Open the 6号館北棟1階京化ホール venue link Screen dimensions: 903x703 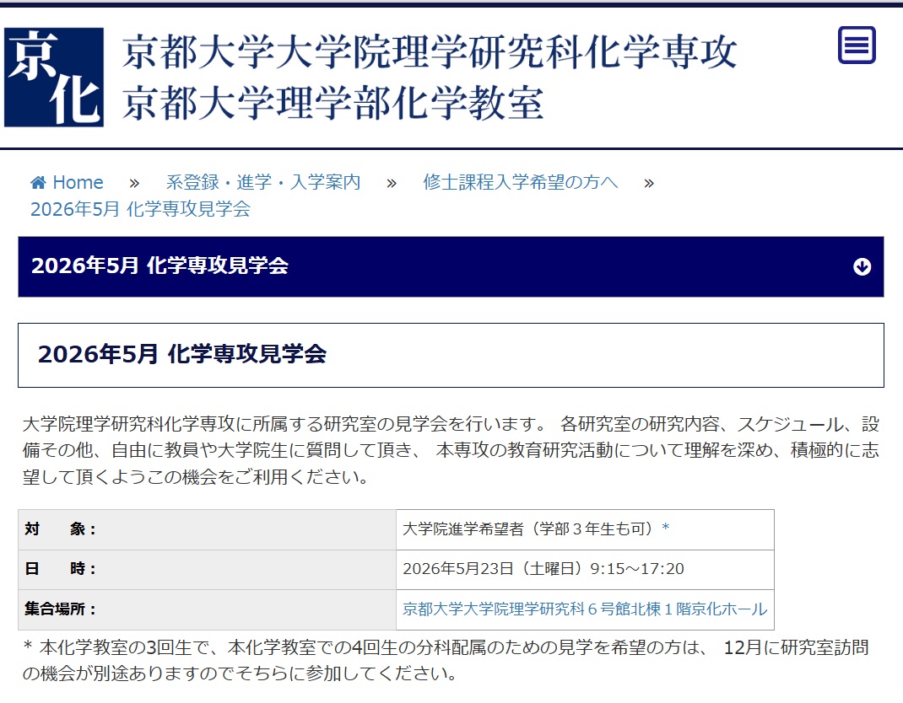pos(585,609)
